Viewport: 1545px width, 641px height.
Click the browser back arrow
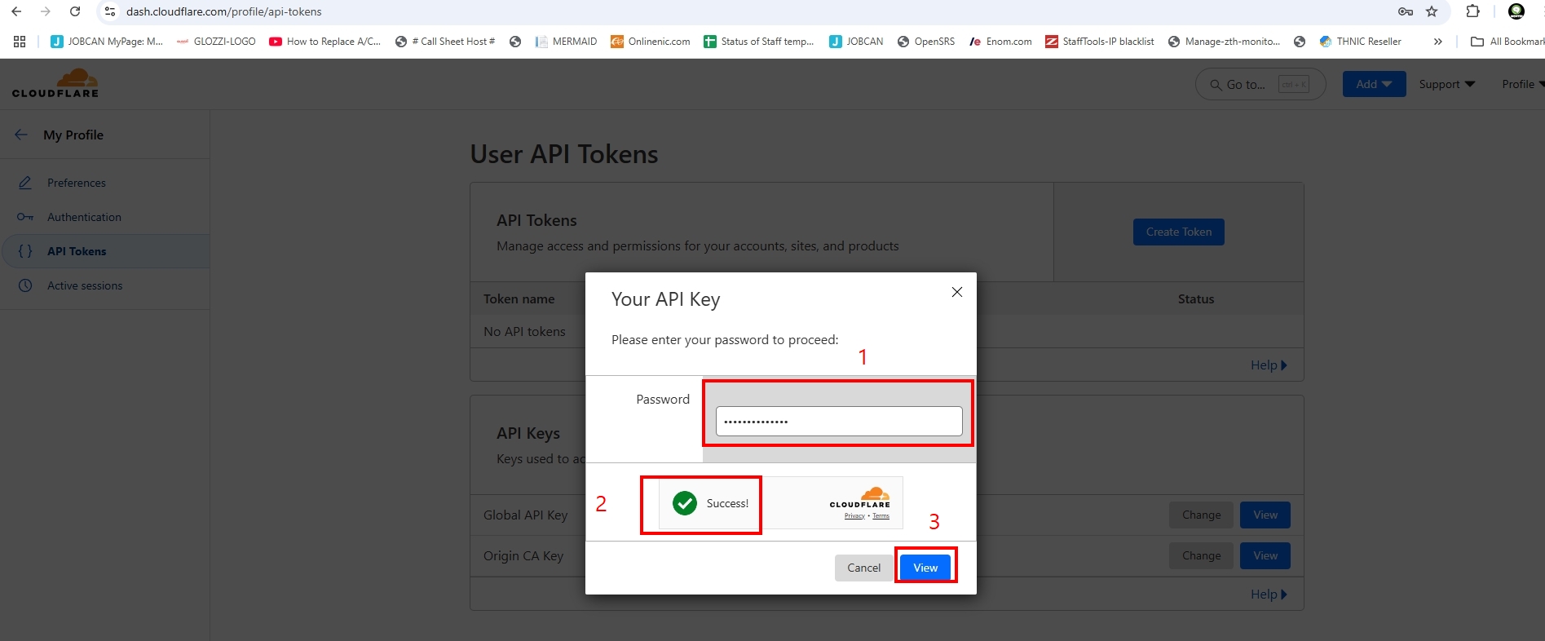coord(16,11)
